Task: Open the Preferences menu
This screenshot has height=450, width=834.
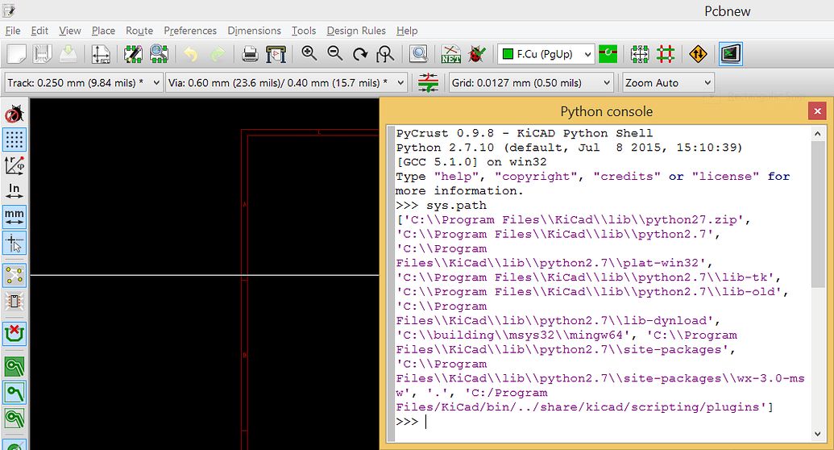Action: [190, 31]
